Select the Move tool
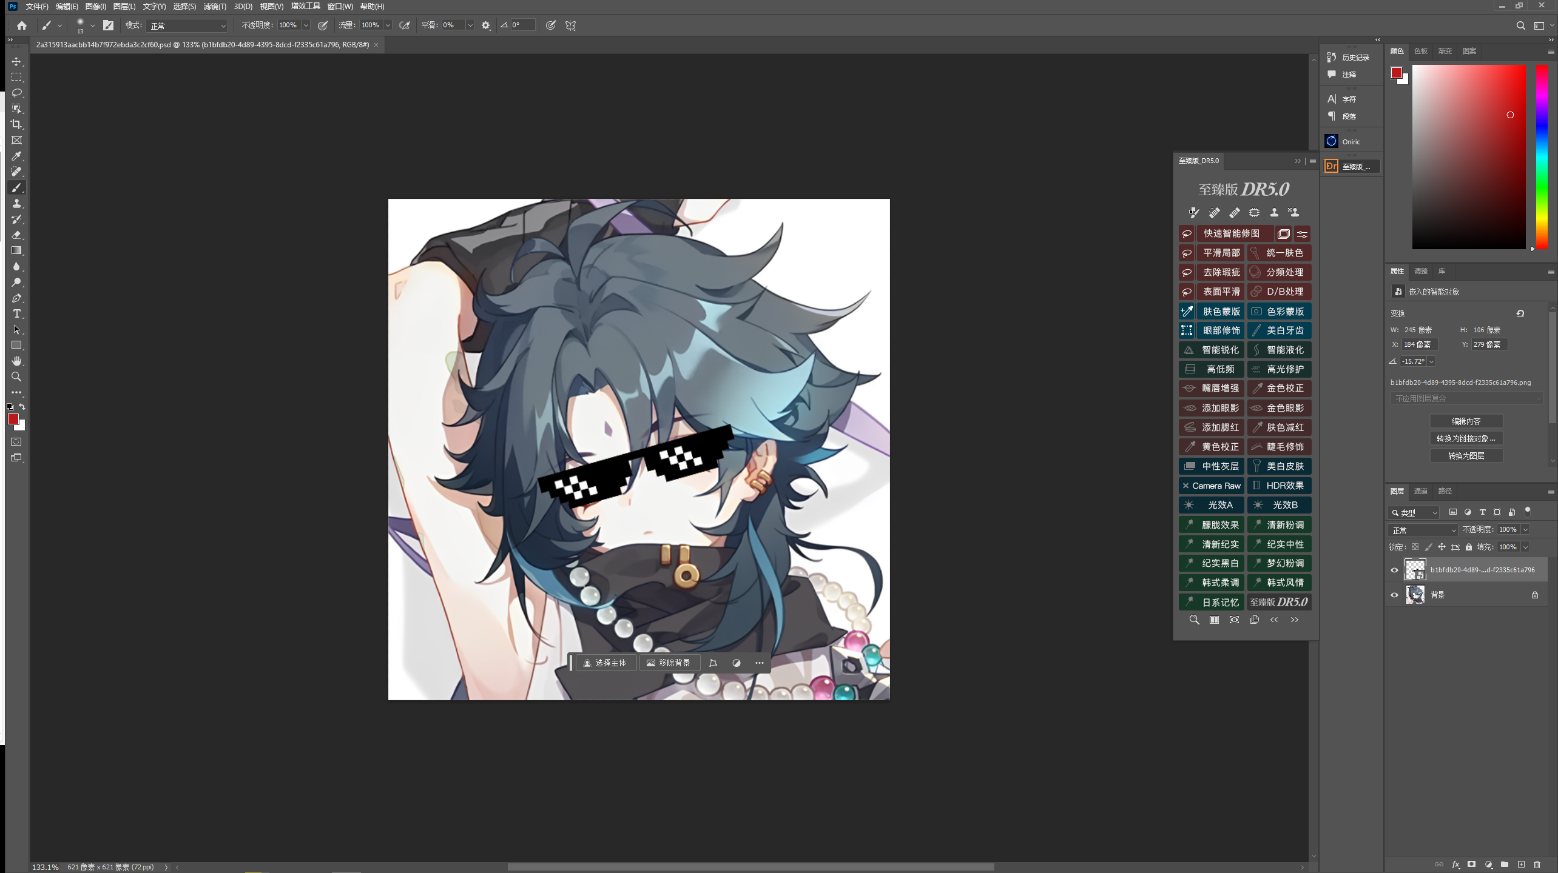 [16, 61]
